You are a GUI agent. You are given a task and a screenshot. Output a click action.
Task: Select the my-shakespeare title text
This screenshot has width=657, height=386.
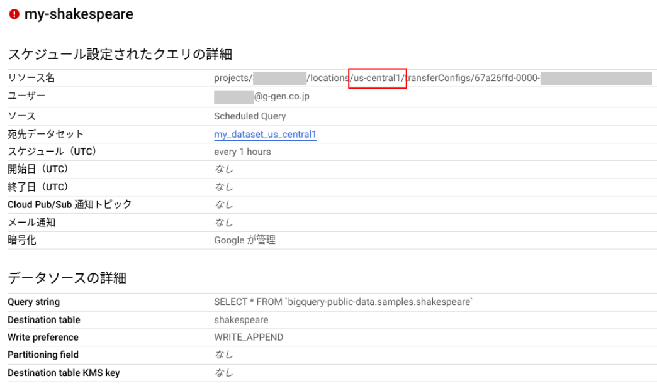(x=79, y=14)
